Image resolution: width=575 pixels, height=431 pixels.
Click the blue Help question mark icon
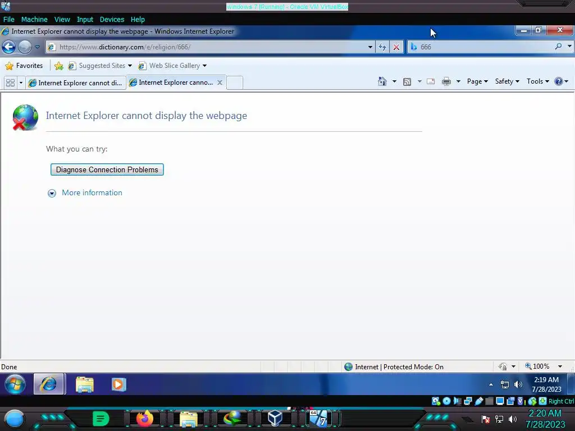558,81
